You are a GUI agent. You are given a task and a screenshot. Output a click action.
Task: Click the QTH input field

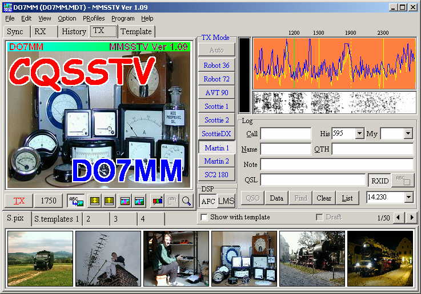pos(372,149)
